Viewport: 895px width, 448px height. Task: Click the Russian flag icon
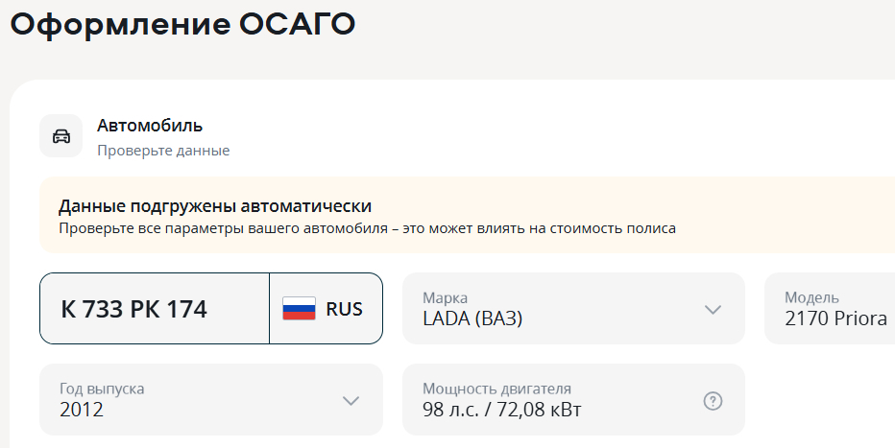299,309
